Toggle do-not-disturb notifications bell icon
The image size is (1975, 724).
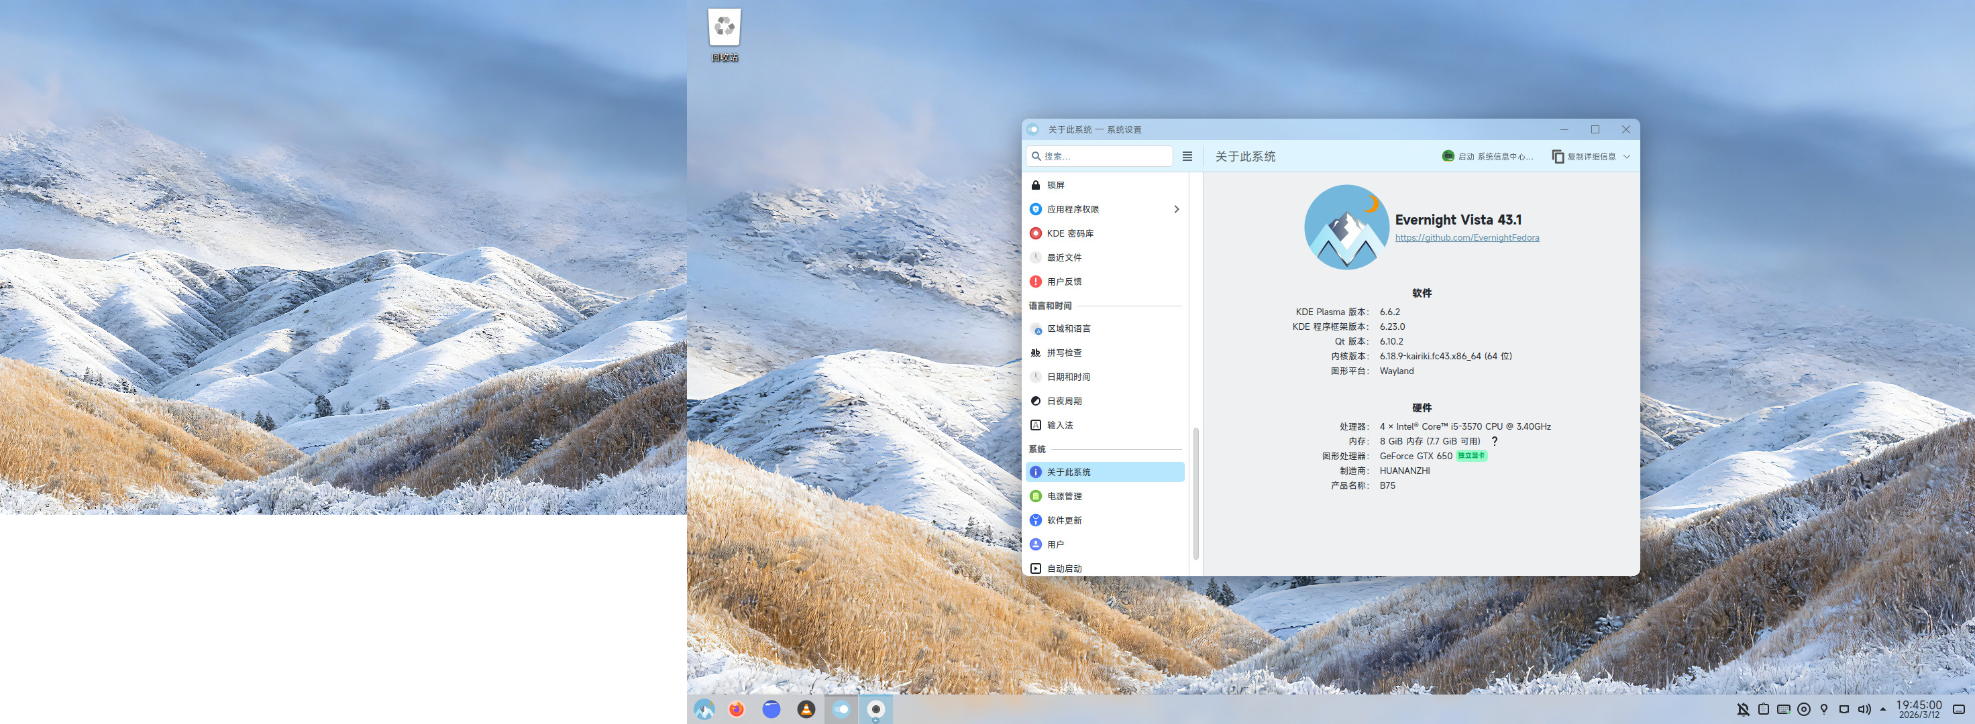(1743, 709)
